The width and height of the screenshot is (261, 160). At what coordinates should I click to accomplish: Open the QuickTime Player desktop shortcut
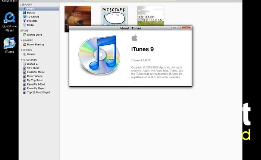pos(9,19)
